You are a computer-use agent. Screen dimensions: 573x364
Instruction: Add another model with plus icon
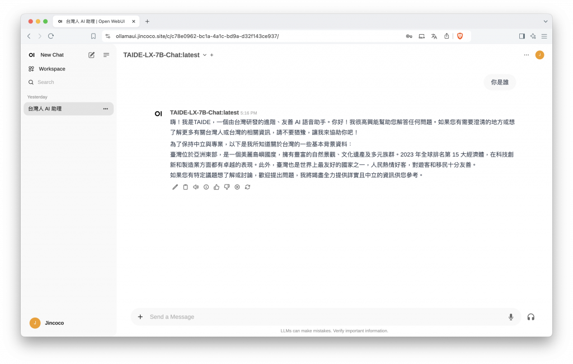pos(212,55)
